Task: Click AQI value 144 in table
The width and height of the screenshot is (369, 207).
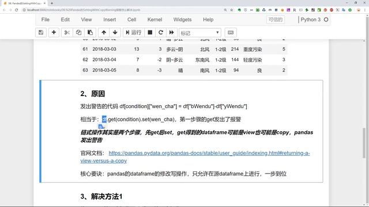Action: (235, 60)
